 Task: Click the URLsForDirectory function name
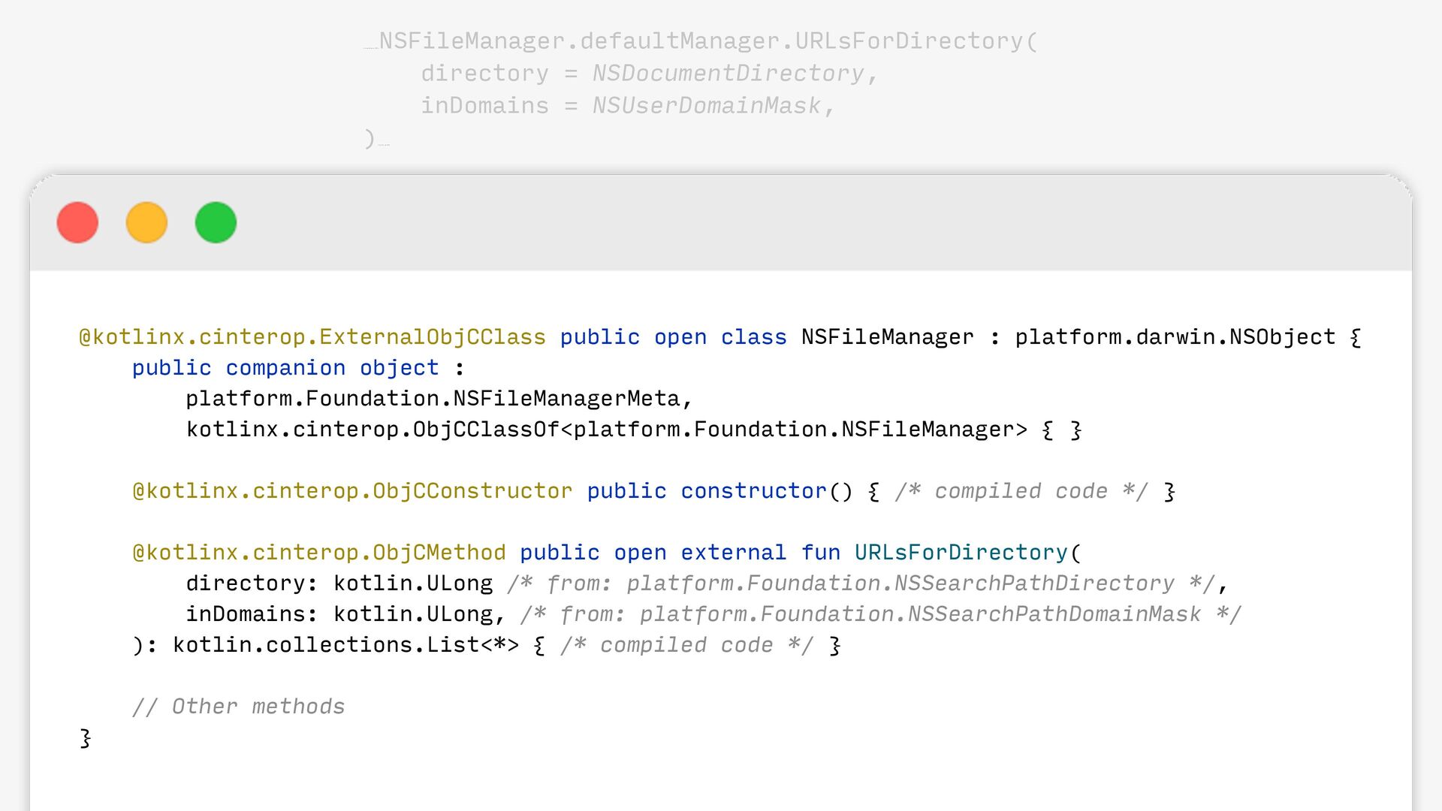[x=961, y=553]
